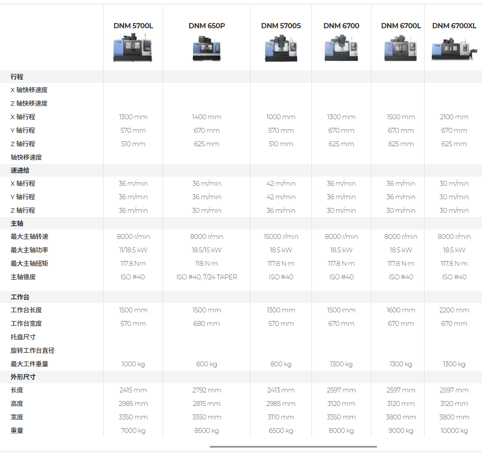Viewport: 482px width, 462px height.
Task: Select the 工作台 section header
Action: pos(20,297)
